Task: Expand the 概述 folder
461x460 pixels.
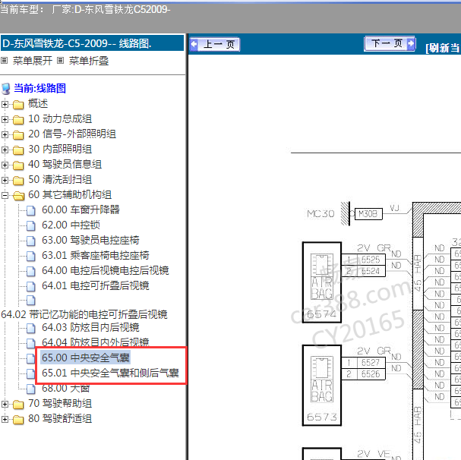Action: (x=5, y=104)
